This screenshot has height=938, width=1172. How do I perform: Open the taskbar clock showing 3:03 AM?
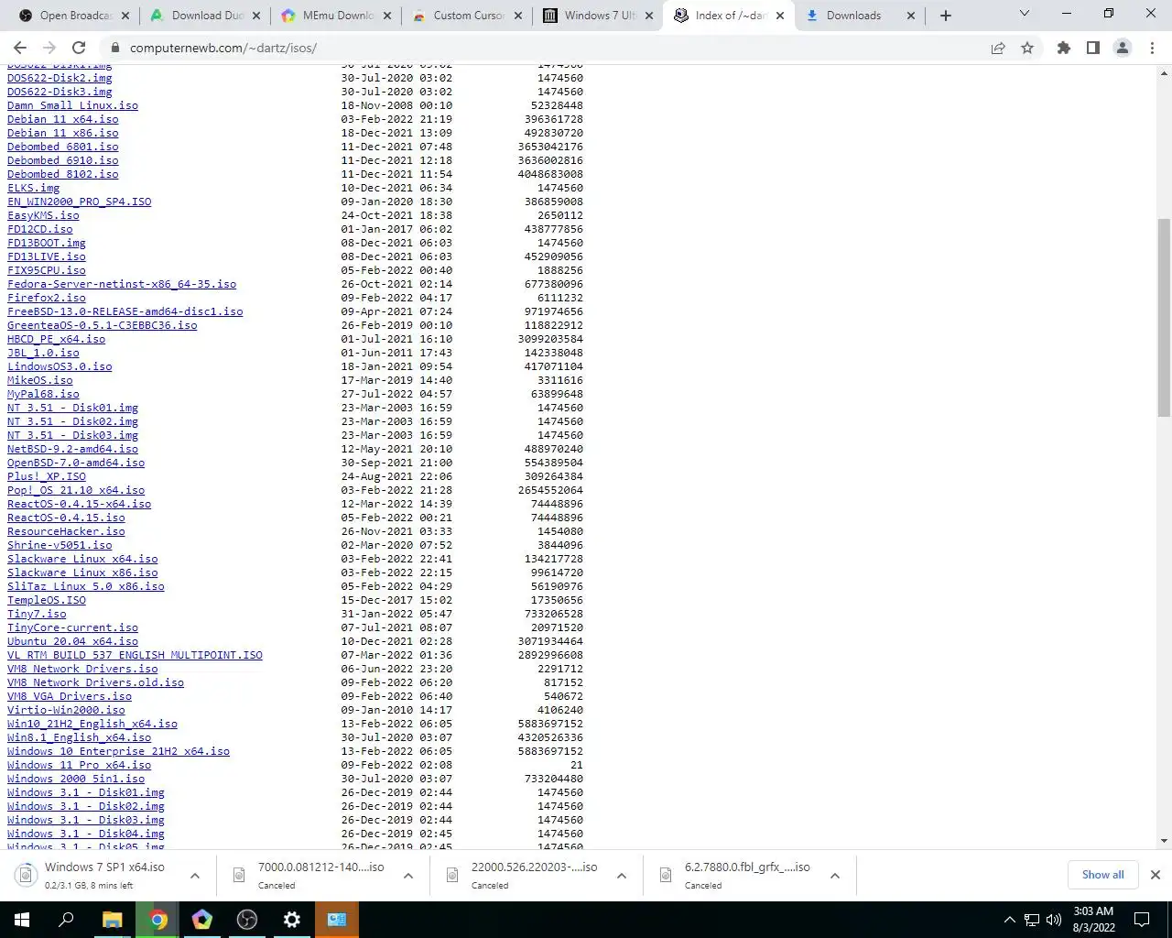coord(1093,920)
